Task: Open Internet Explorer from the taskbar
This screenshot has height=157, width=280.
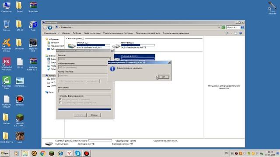Action: (x=60, y=153)
